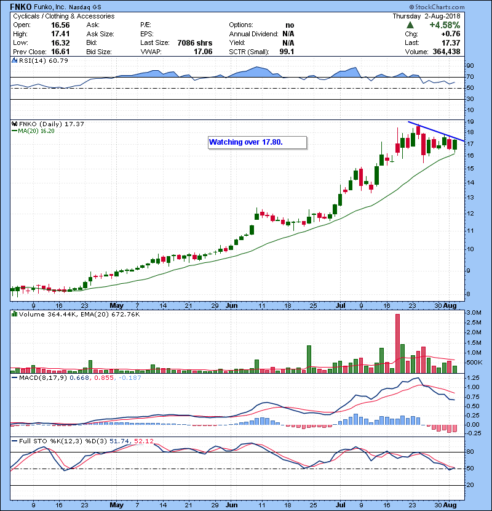Click the Jun label on bottom date axis
Image resolution: width=492 pixels, height=511 pixels.
pyautogui.click(x=231, y=505)
